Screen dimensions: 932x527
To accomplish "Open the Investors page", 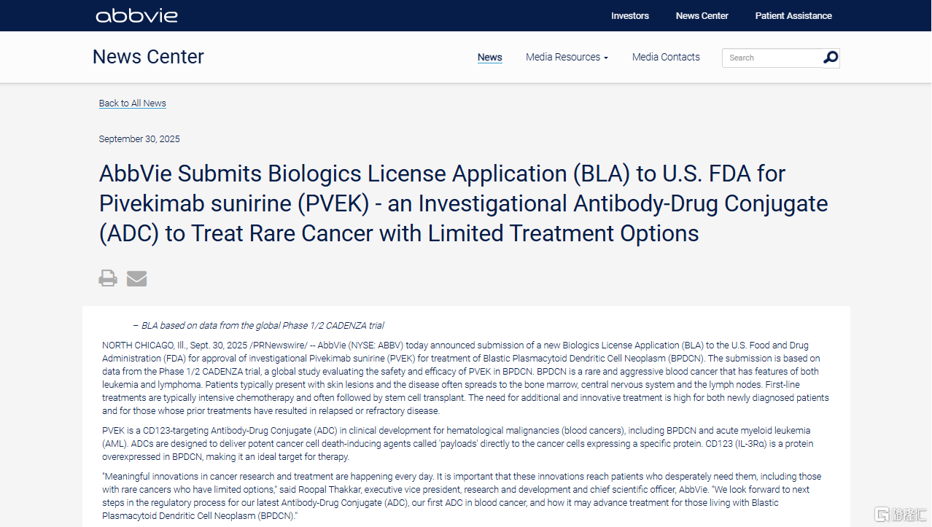I will pyautogui.click(x=630, y=15).
